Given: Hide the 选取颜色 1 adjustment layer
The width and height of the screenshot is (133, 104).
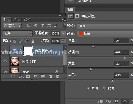Looking at the screenshot, I should 5,50.
